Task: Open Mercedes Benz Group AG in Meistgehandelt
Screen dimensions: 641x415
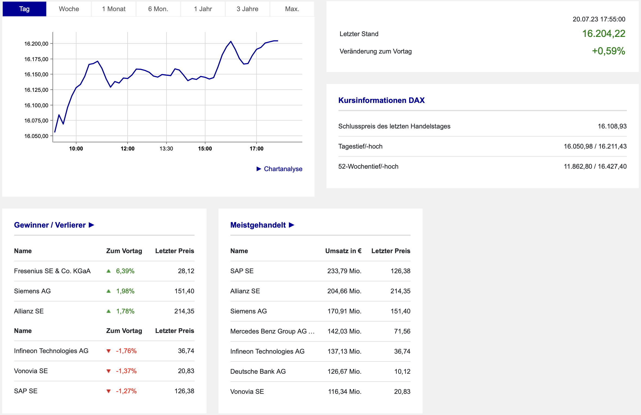Action: tap(272, 331)
